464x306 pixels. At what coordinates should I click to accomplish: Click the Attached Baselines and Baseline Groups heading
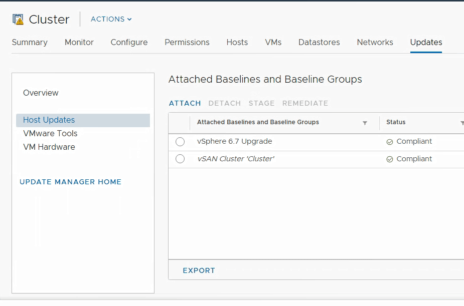tap(265, 80)
